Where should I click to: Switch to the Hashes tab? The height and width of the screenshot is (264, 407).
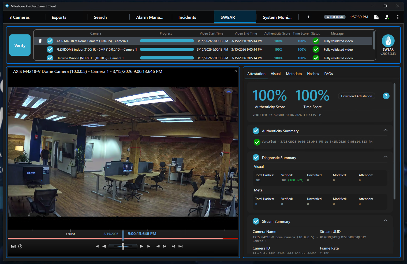pos(313,74)
